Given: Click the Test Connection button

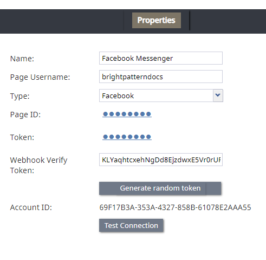Looking at the screenshot, I should point(131,225).
